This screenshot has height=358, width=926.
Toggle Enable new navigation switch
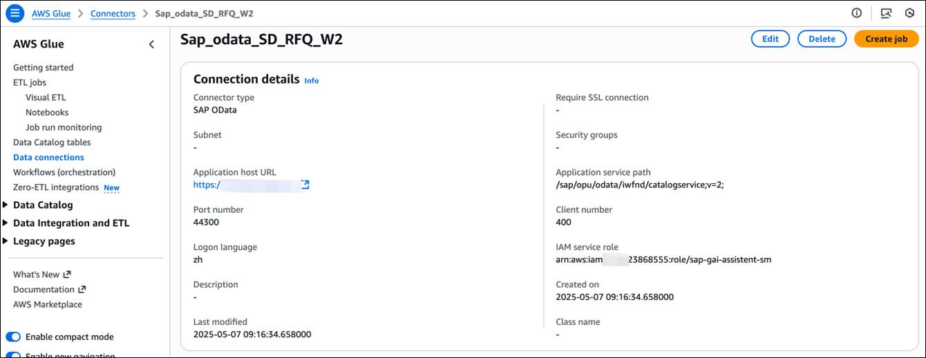pos(14,355)
